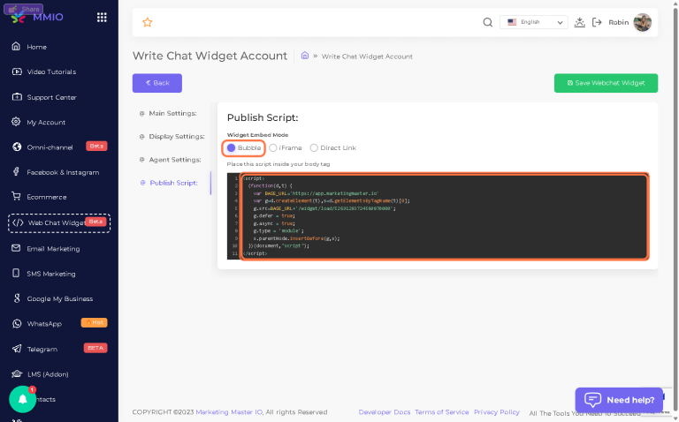The height and width of the screenshot is (422, 679).
Task: Open Developer Docs link
Action: [384, 412]
